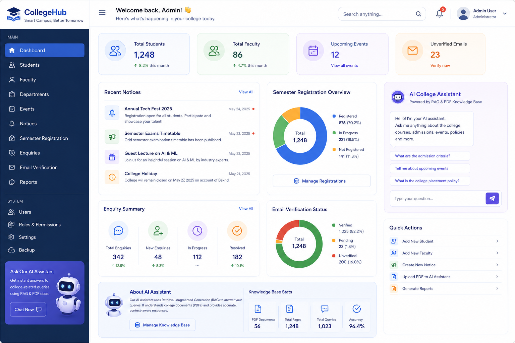Open Roles & Permissions in sidebar

pyautogui.click(x=45, y=225)
